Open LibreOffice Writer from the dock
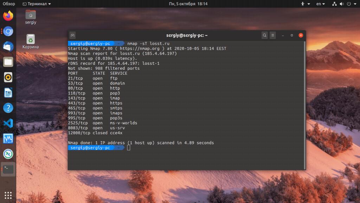This screenshot has width=360, height=203. tap(8, 93)
